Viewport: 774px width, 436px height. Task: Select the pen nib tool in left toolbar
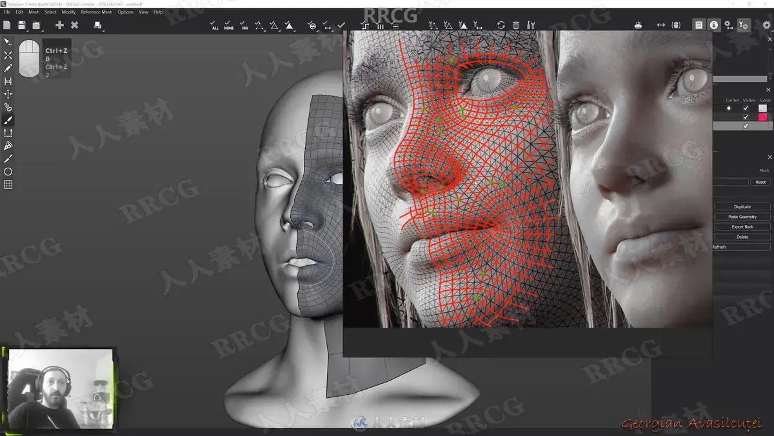point(8,146)
